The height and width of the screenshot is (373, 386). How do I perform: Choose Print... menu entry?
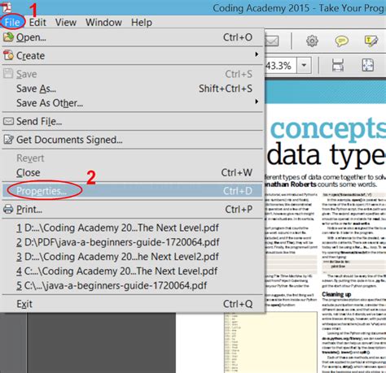[133, 210]
